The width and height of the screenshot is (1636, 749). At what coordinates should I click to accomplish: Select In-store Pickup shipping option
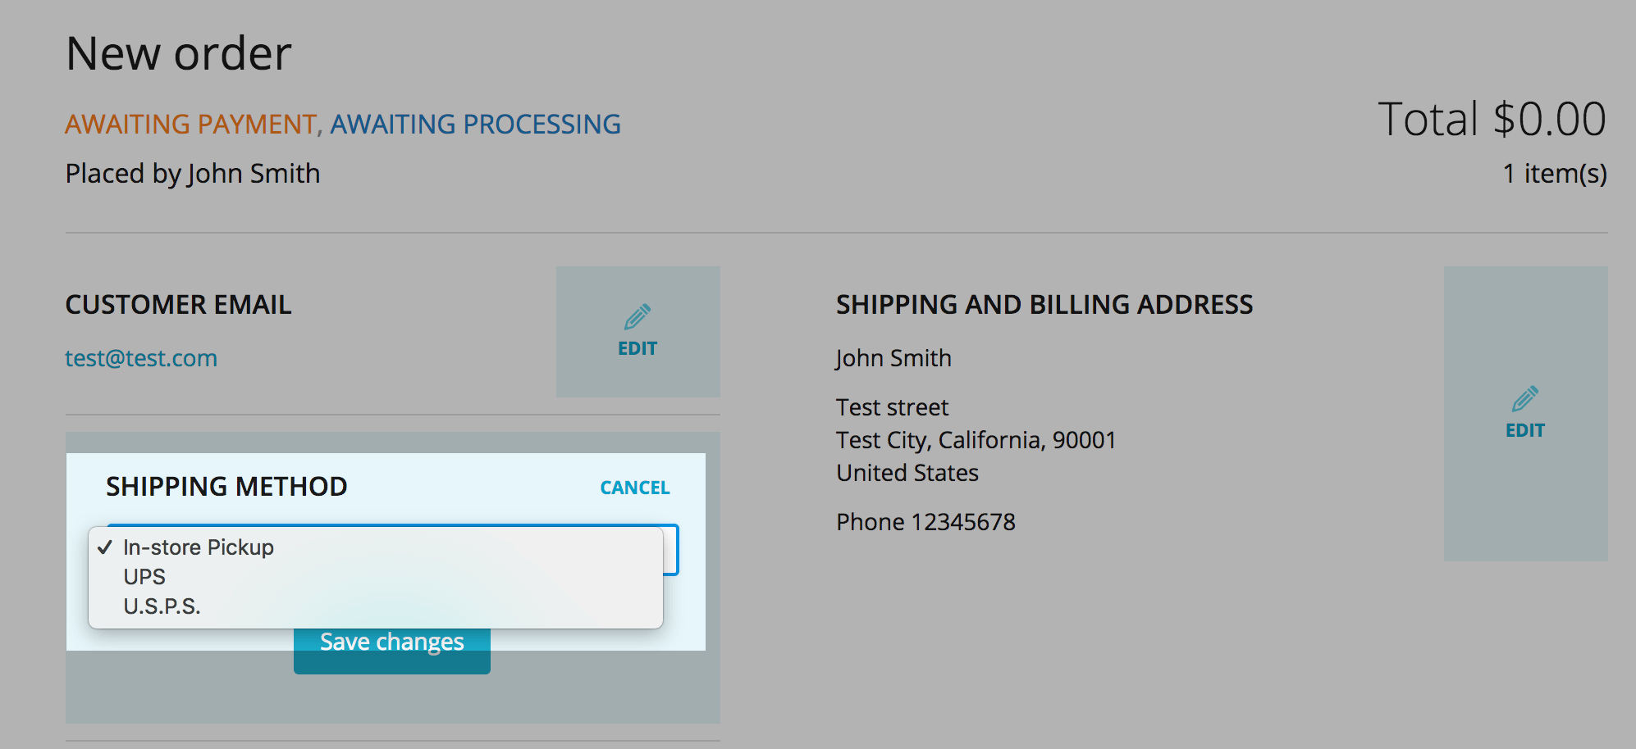click(199, 547)
